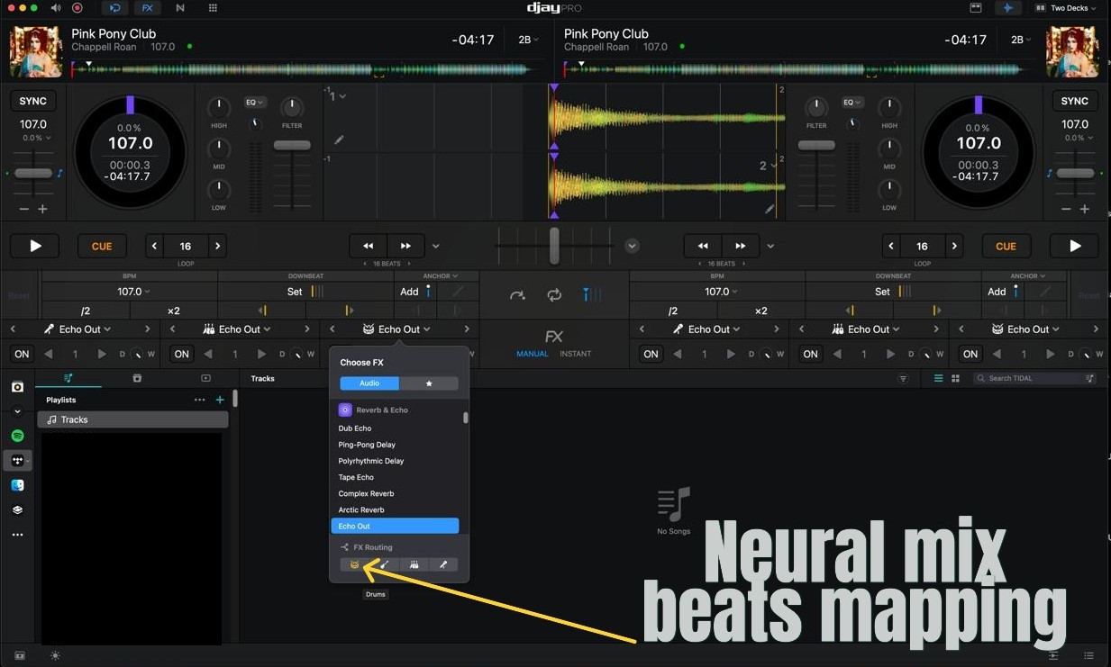
Task: Add a new playlist with the plus icon
Action: pos(220,400)
